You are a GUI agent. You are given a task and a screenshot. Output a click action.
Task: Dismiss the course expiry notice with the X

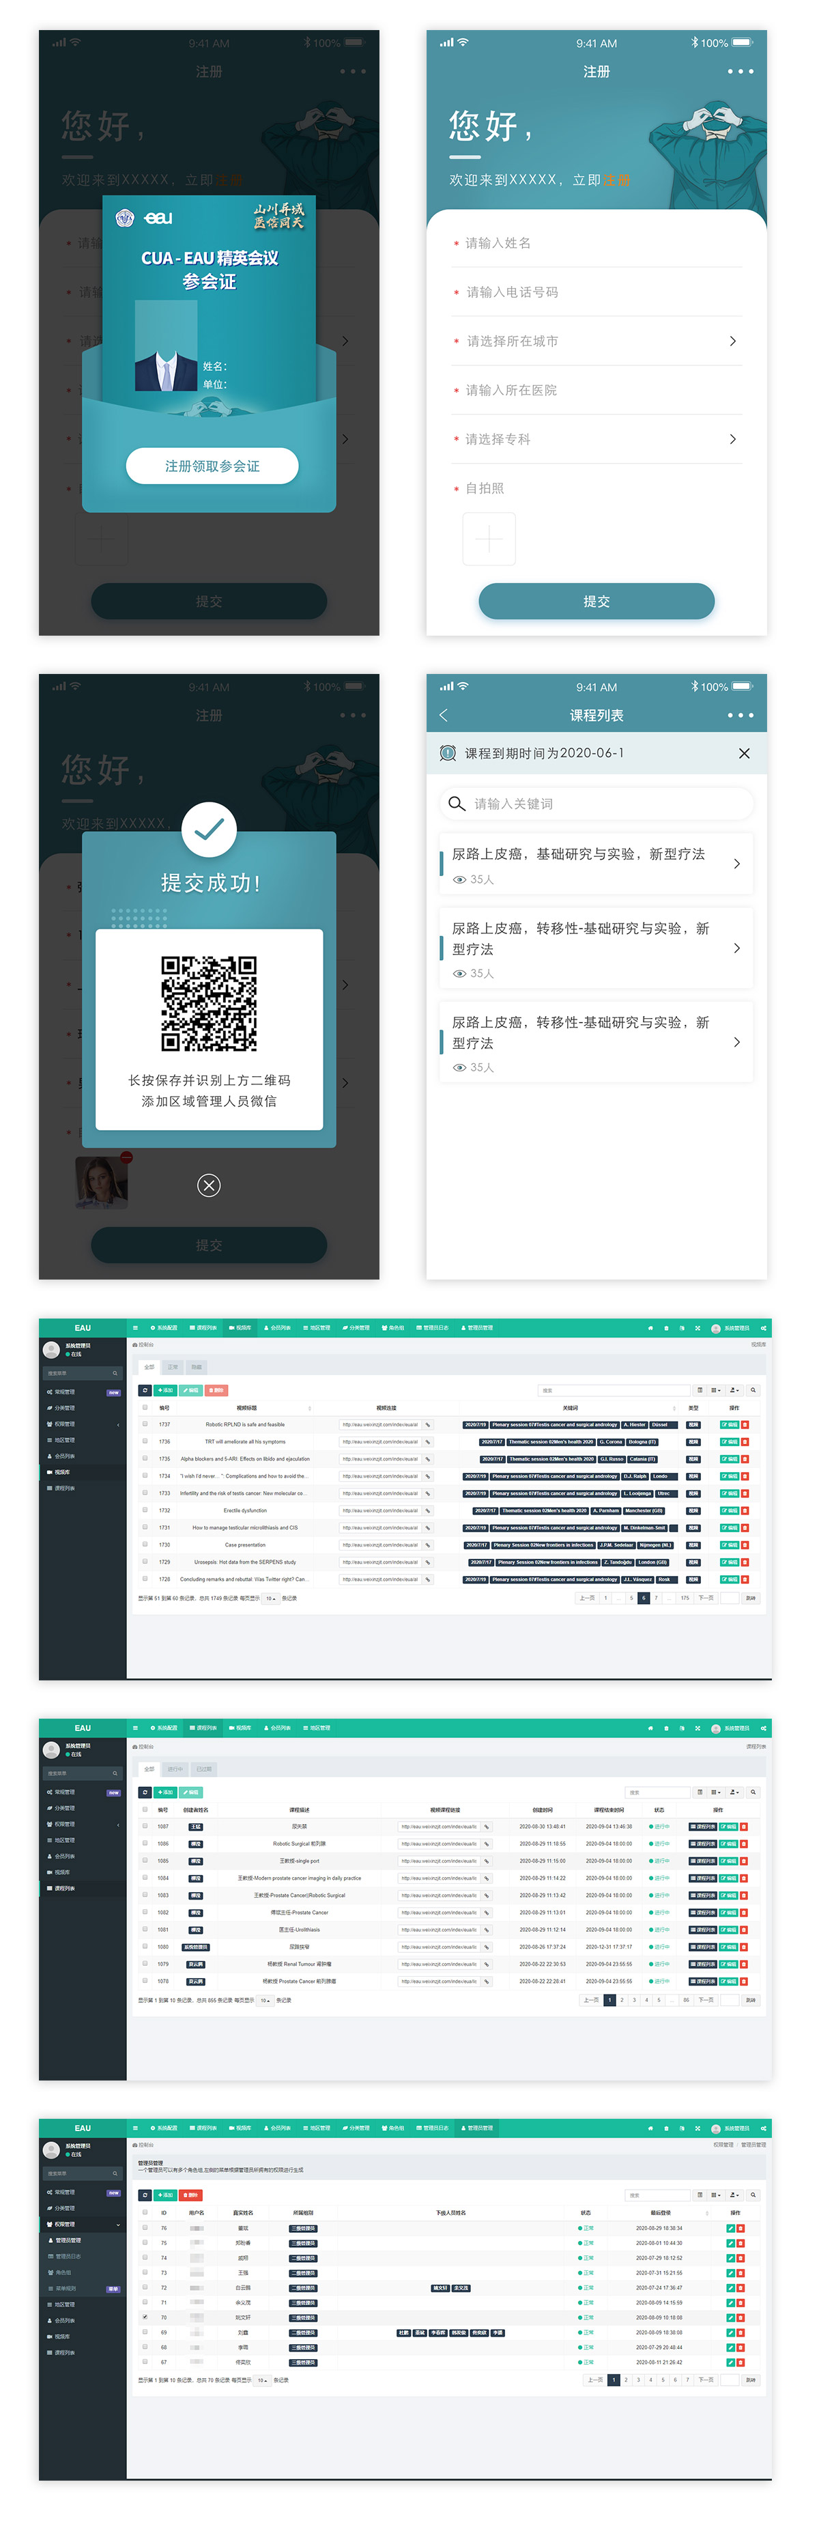click(x=744, y=753)
